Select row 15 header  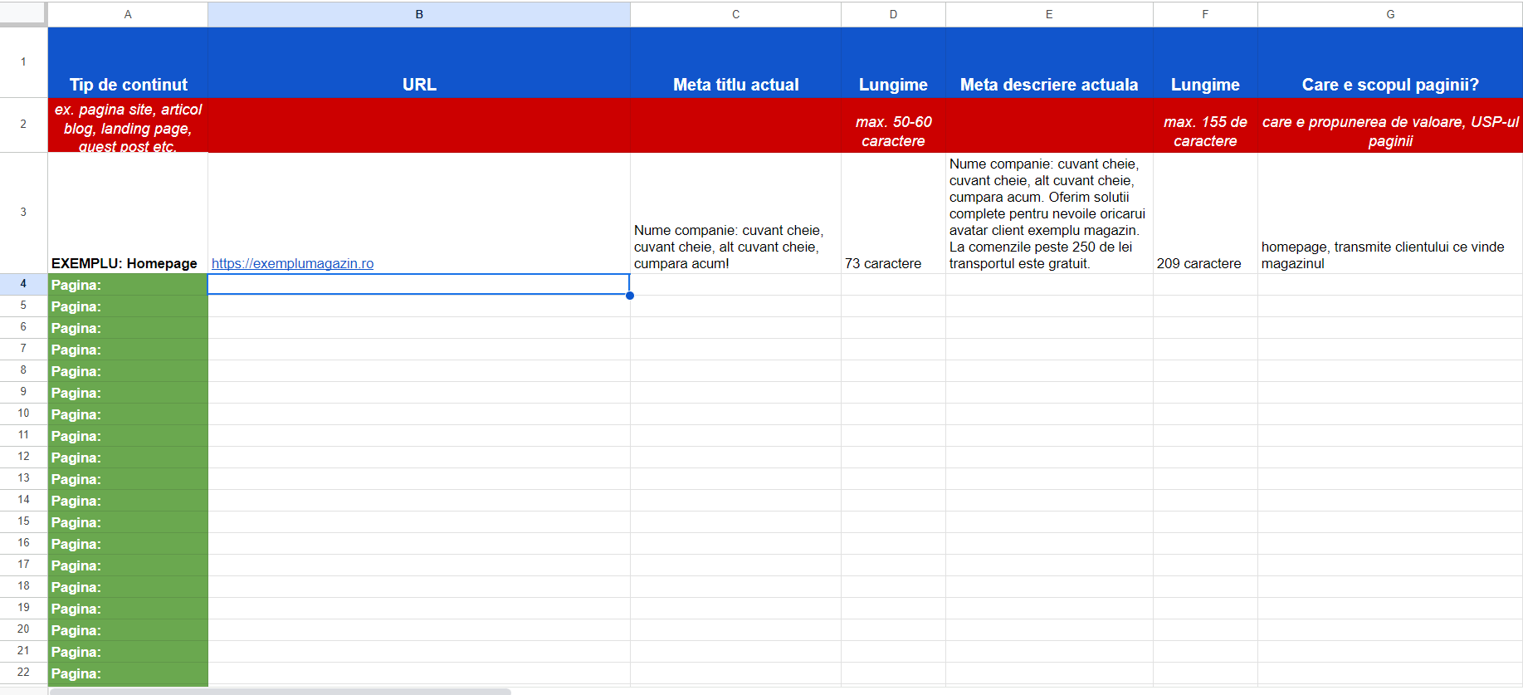[x=23, y=521]
